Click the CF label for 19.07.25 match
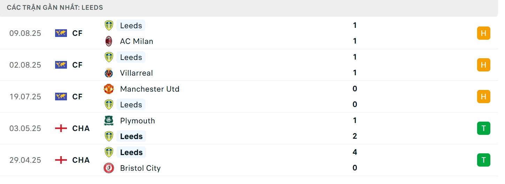The image size is (505, 184). (x=77, y=97)
